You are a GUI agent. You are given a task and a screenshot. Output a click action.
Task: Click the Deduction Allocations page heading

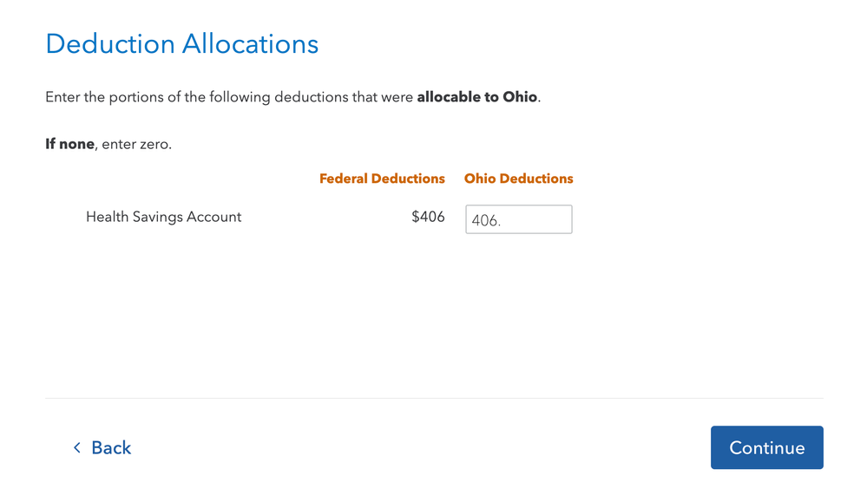tap(182, 43)
